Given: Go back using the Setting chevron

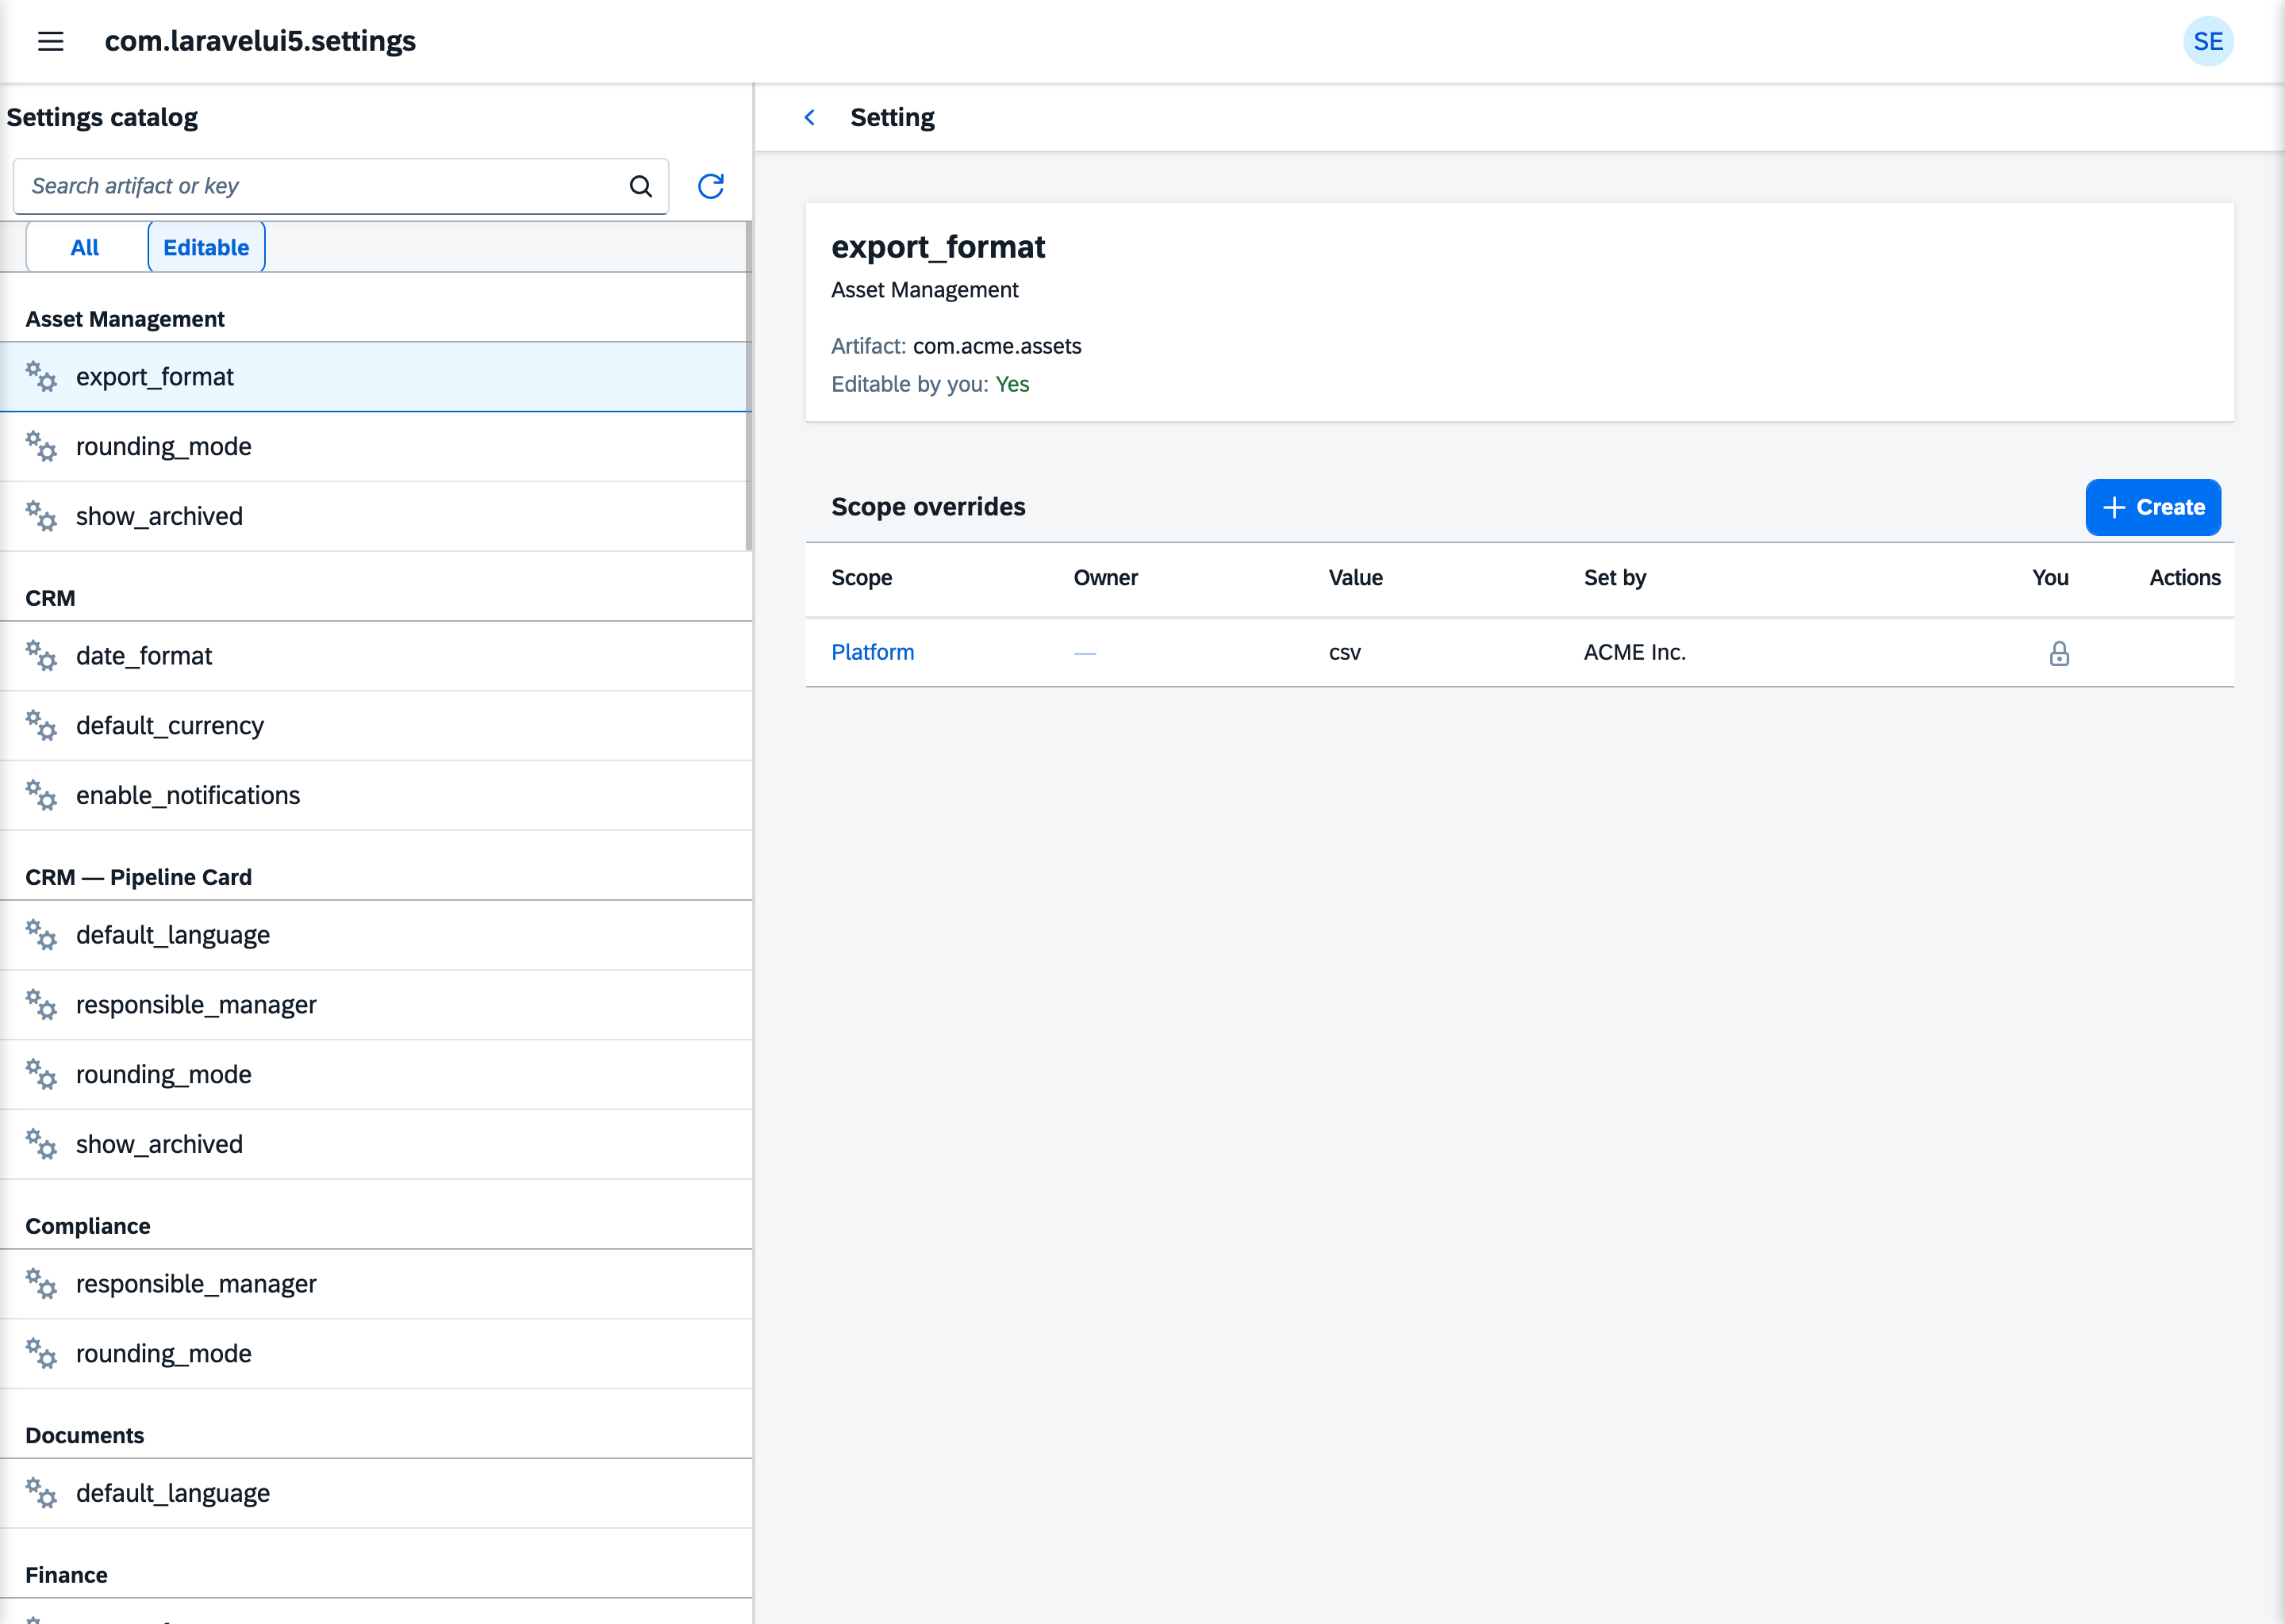Looking at the screenshot, I should (809, 117).
